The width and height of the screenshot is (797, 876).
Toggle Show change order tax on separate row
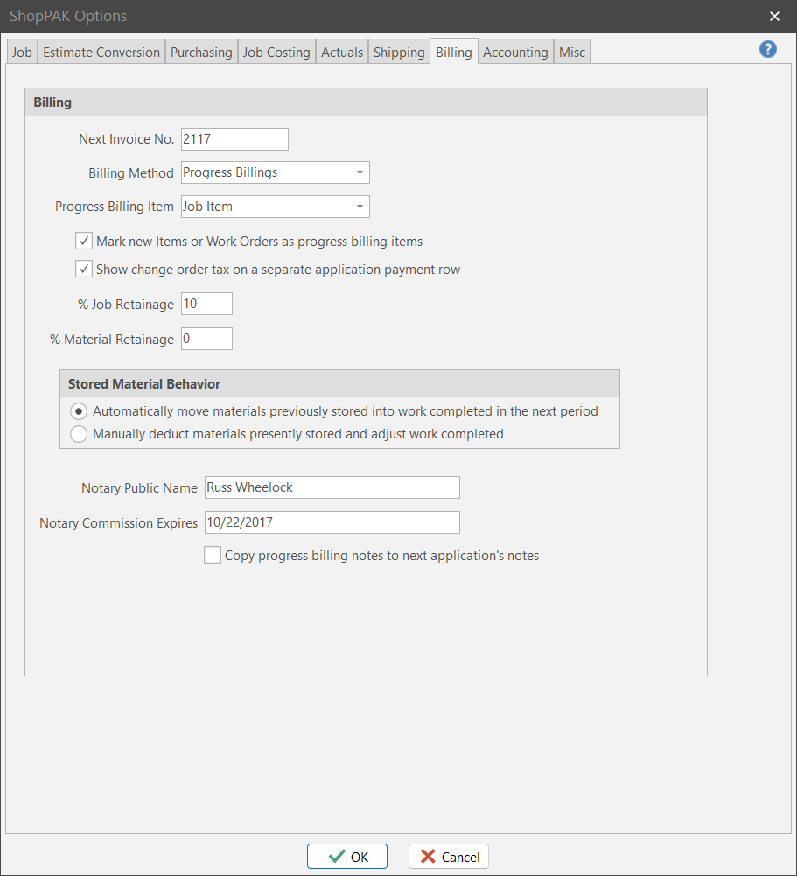tap(85, 270)
